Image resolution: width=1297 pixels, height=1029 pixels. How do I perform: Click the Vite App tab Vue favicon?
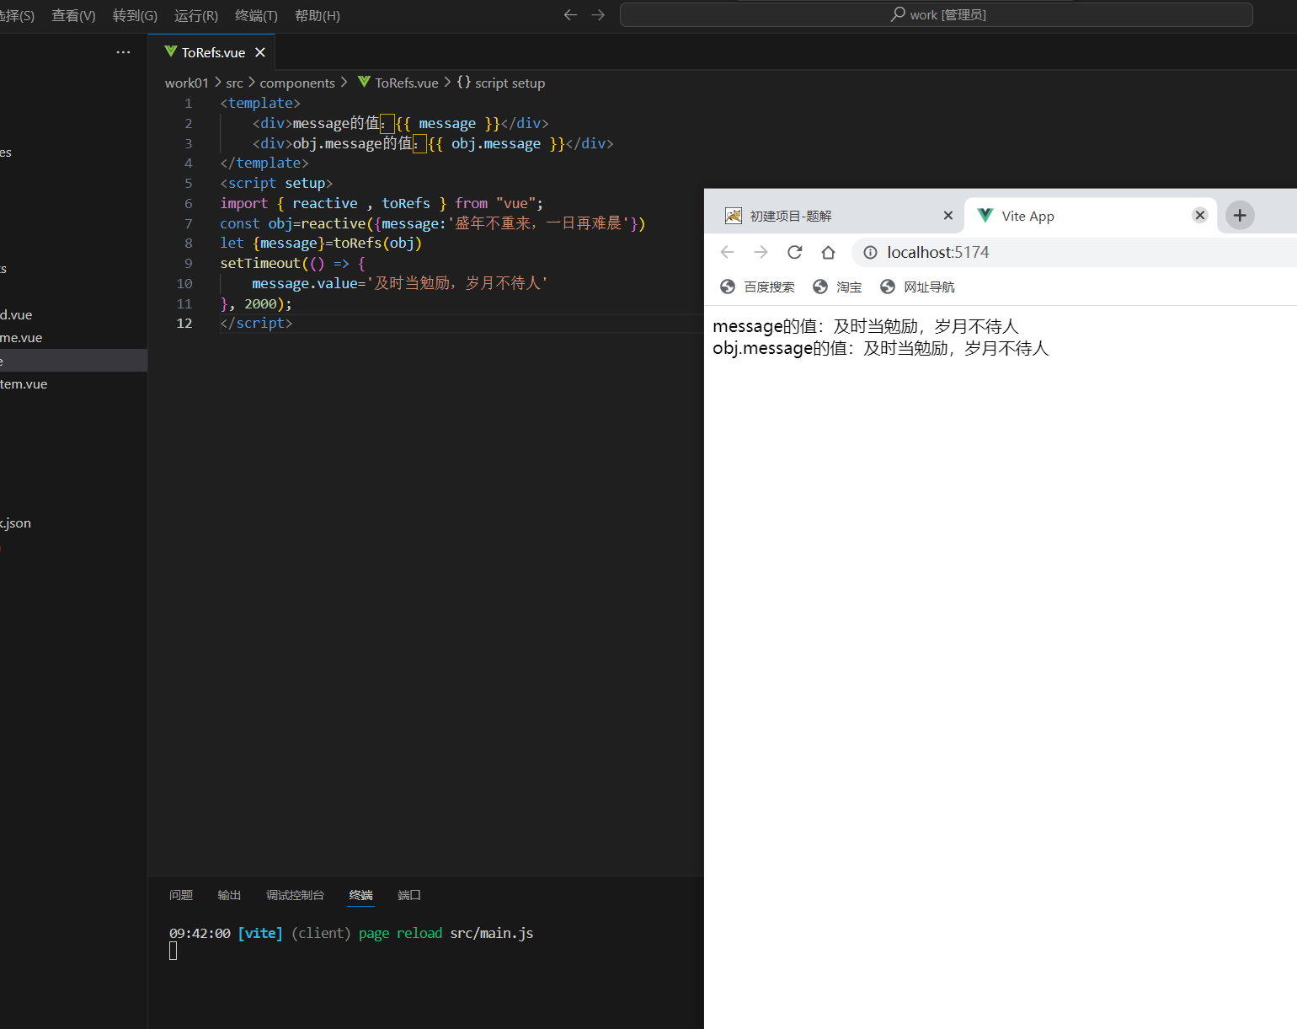coord(985,215)
